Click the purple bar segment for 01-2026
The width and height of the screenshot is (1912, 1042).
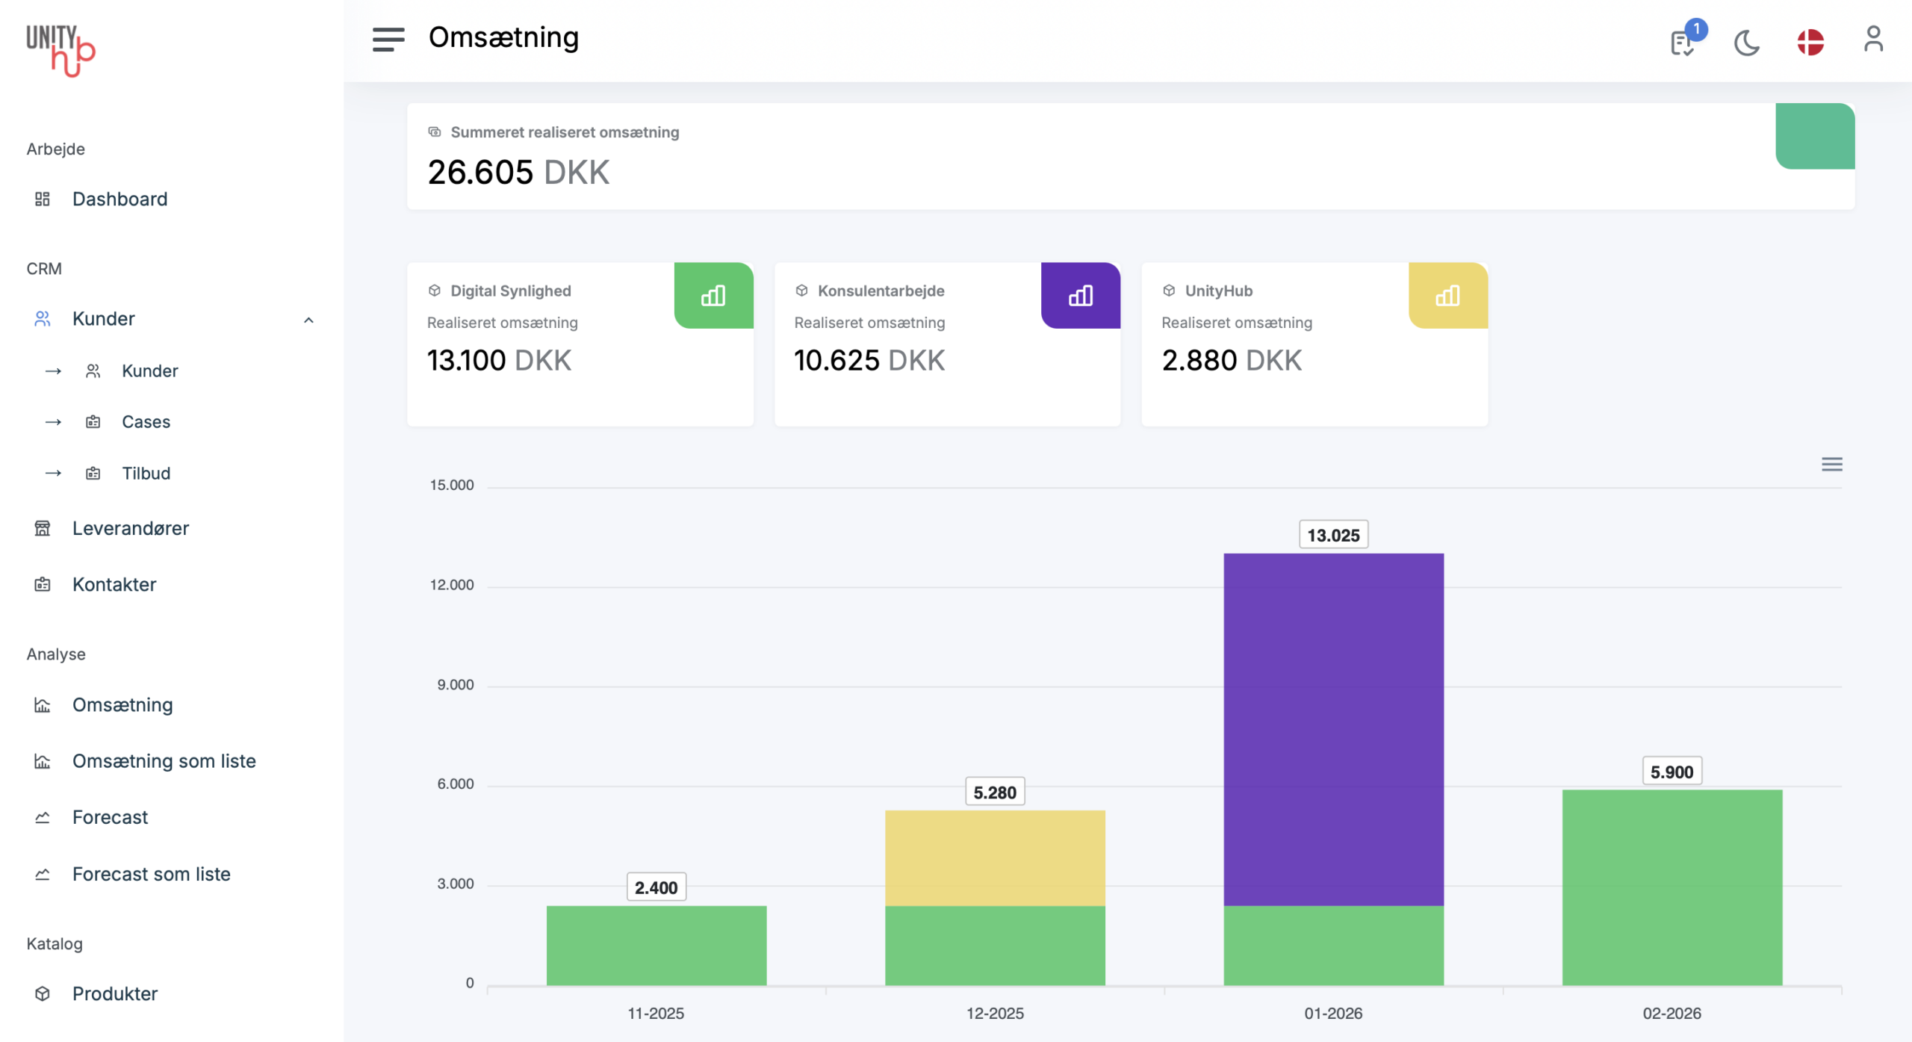point(1333,728)
